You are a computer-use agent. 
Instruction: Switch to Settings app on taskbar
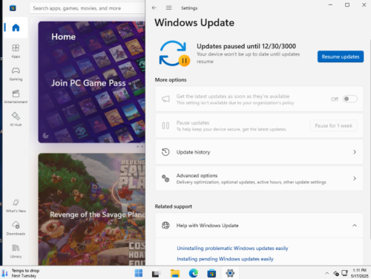[230, 273]
